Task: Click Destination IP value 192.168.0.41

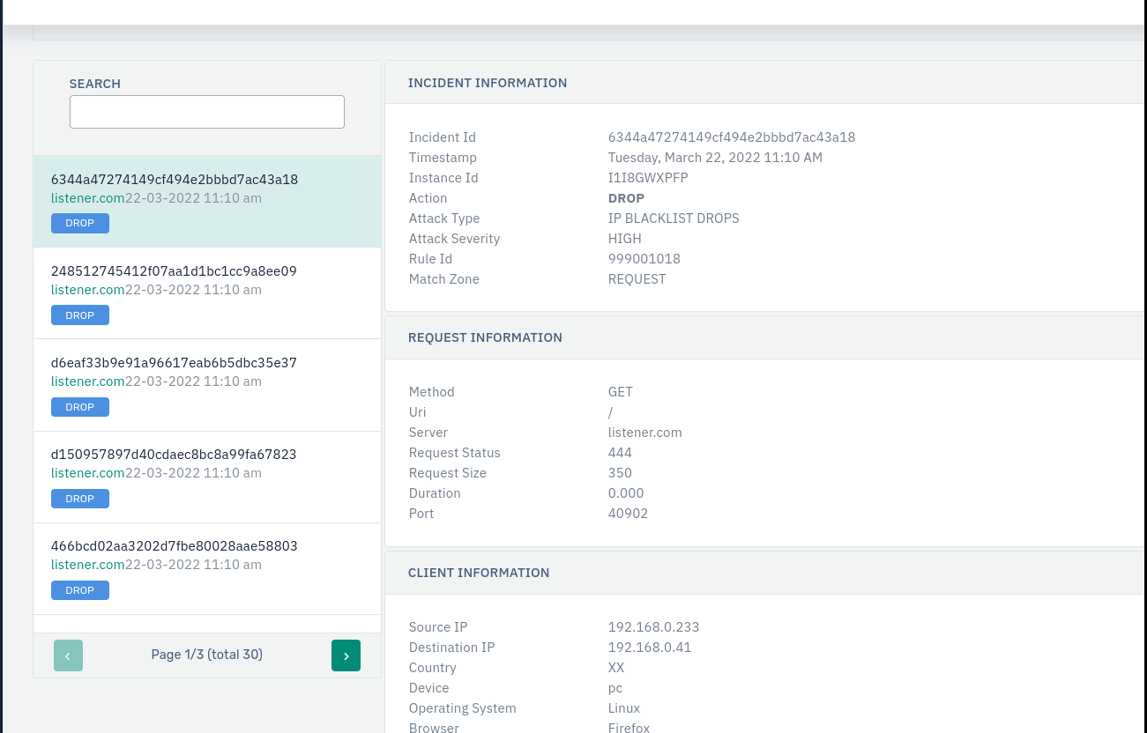Action: pyautogui.click(x=650, y=648)
